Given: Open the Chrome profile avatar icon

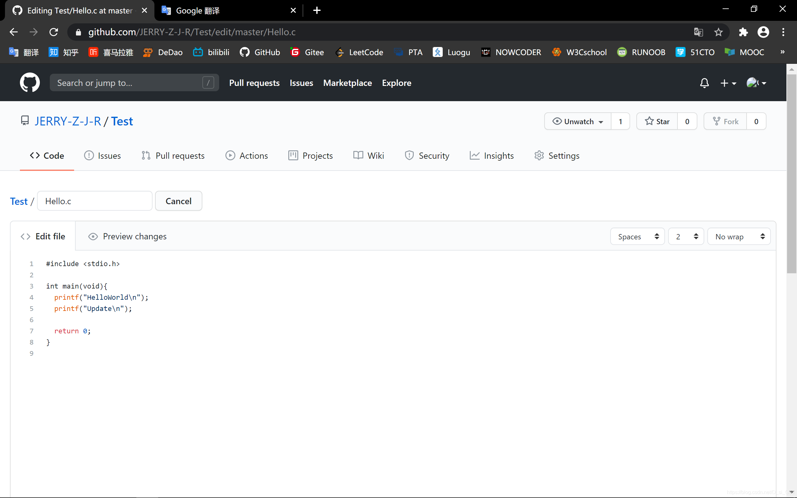Looking at the screenshot, I should [763, 32].
